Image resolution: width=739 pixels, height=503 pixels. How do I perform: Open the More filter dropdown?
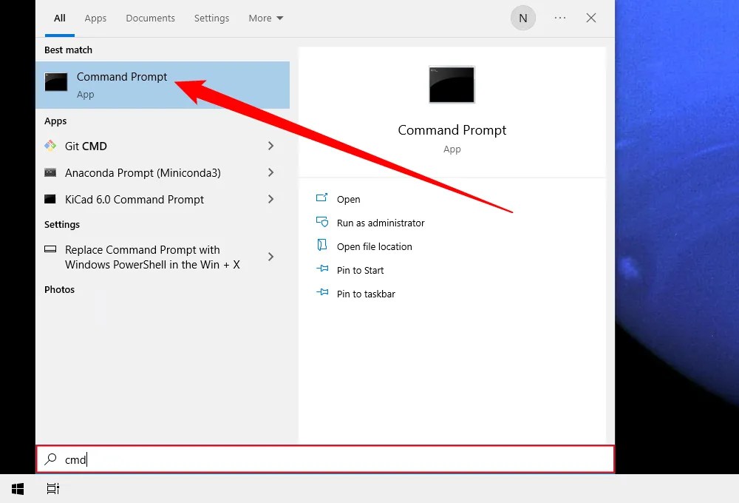[x=265, y=18]
